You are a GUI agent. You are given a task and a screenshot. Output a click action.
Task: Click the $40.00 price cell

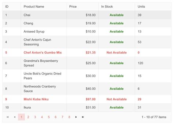(83, 88)
